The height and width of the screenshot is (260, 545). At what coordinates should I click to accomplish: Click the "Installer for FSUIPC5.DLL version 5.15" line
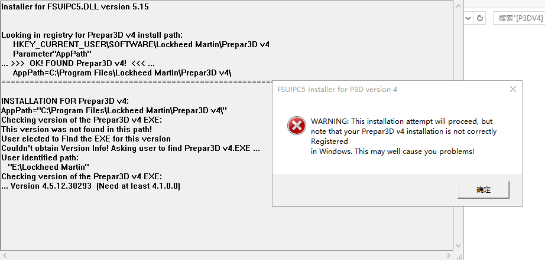(x=74, y=6)
